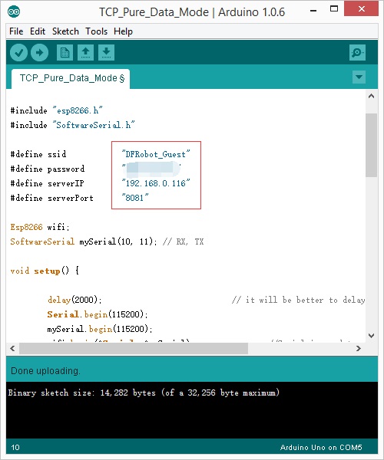Save the sketch with the down-arrow icon
This screenshot has height=460, width=384.
(106, 53)
